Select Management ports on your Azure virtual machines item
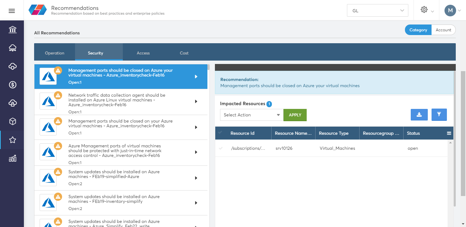466x227 pixels. click(x=121, y=127)
